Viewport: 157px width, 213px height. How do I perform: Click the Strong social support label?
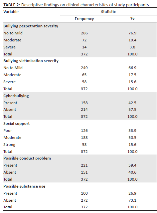tap(9, 145)
